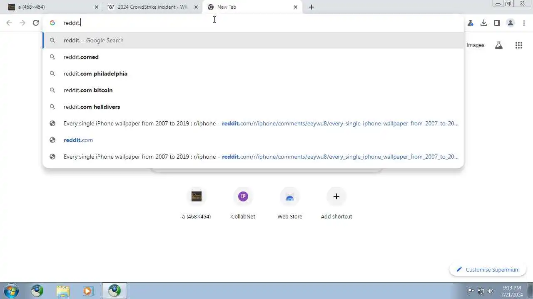
Task: Open a new tab with the plus button
Action: click(311, 7)
